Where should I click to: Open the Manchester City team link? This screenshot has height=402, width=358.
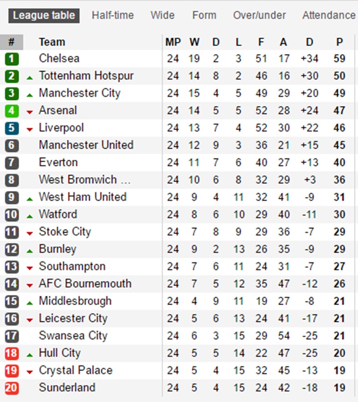(80, 93)
